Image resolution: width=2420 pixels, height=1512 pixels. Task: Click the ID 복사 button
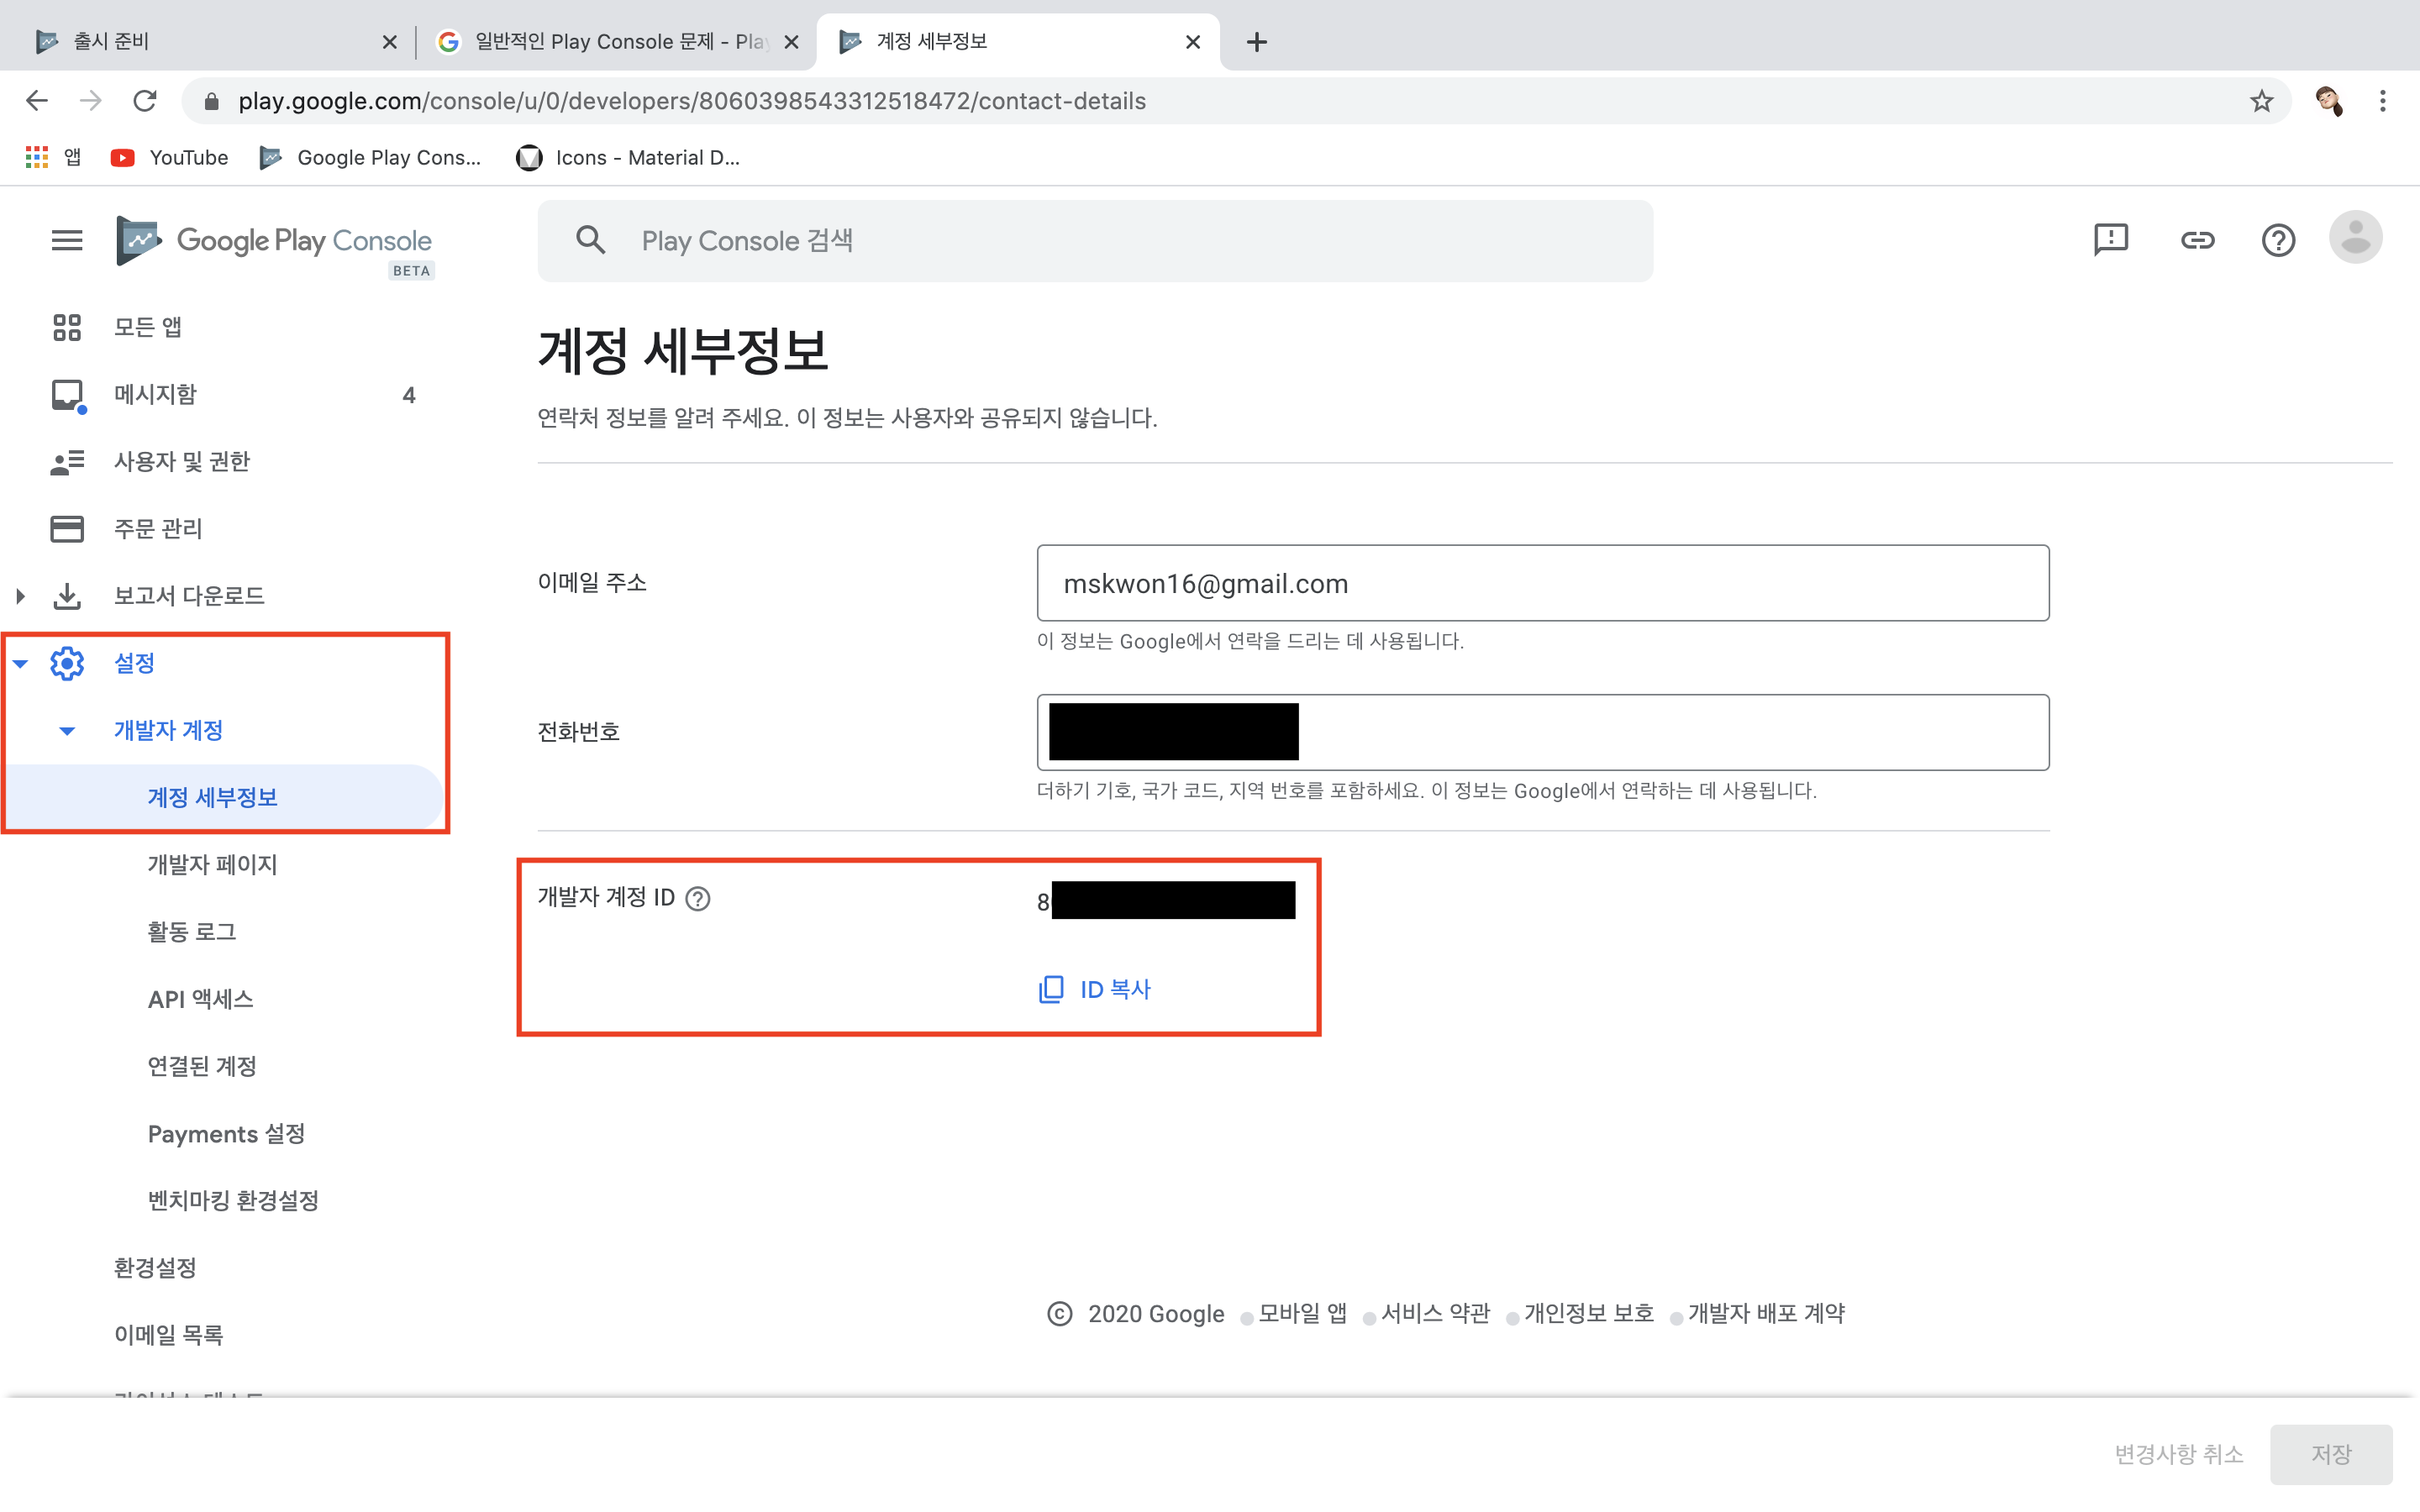(1096, 989)
